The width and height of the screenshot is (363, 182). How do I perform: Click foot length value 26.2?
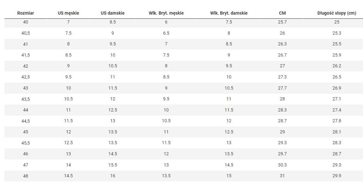pyautogui.click(x=337, y=66)
